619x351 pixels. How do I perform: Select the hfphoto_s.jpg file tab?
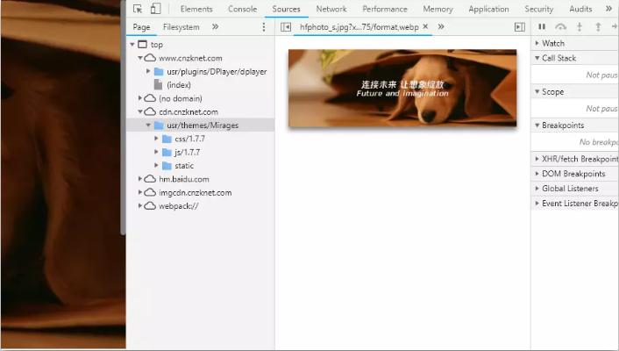point(359,27)
